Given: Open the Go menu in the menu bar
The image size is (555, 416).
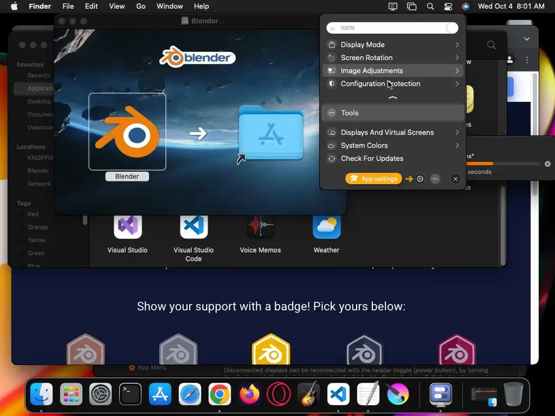Looking at the screenshot, I should pos(141,6).
